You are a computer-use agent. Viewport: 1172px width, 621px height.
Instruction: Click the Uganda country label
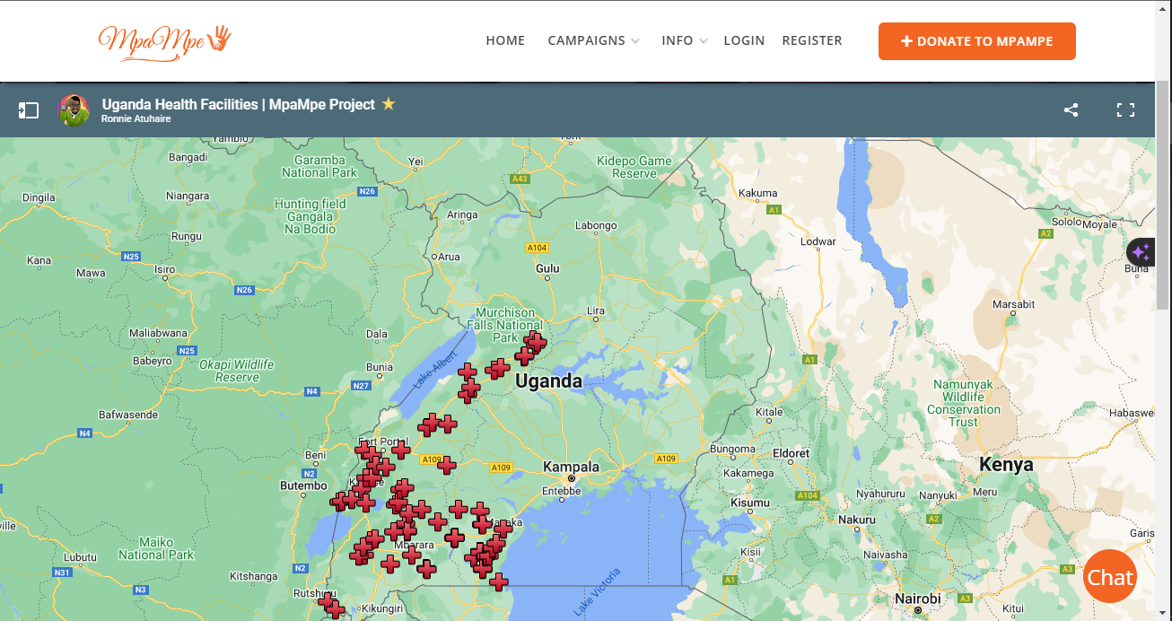pos(548,381)
